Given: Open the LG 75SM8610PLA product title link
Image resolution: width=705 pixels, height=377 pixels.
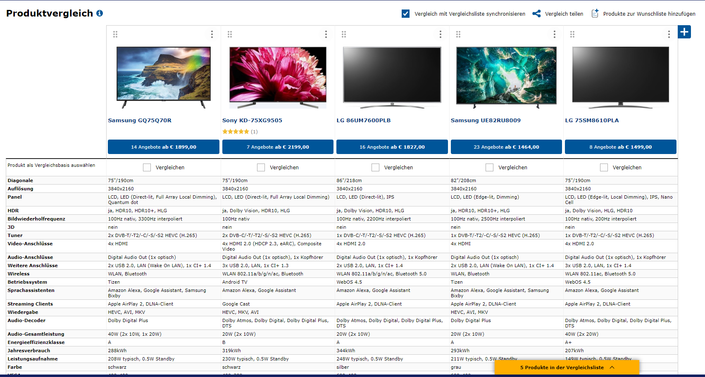Looking at the screenshot, I should [x=592, y=121].
